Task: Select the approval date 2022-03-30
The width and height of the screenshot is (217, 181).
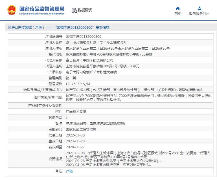Action: (x=75, y=135)
